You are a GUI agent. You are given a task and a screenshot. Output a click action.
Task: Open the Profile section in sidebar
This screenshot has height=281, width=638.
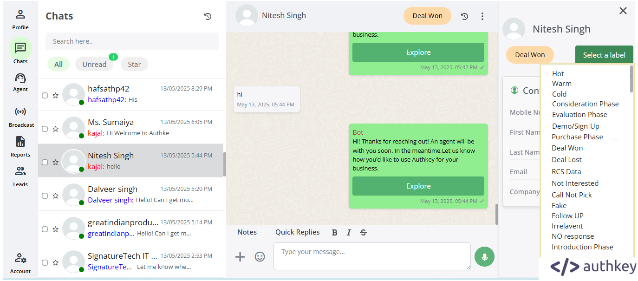point(20,20)
